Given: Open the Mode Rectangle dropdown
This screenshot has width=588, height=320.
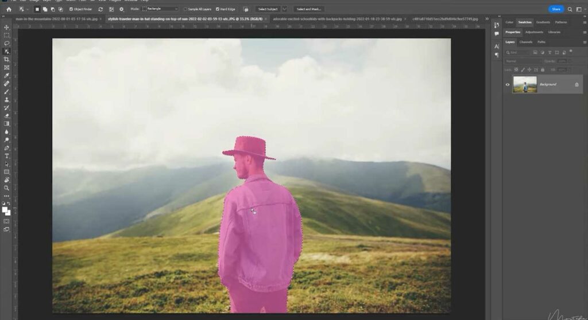Looking at the screenshot, I should [x=160, y=9].
